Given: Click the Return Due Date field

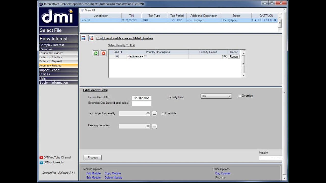Looking at the screenshot, I should click(x=142, y=98).
